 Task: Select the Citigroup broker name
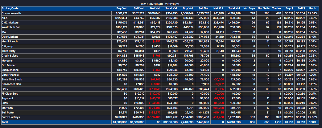7,46
